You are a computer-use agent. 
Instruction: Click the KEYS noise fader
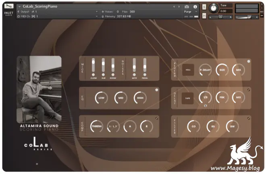[134, 65]
